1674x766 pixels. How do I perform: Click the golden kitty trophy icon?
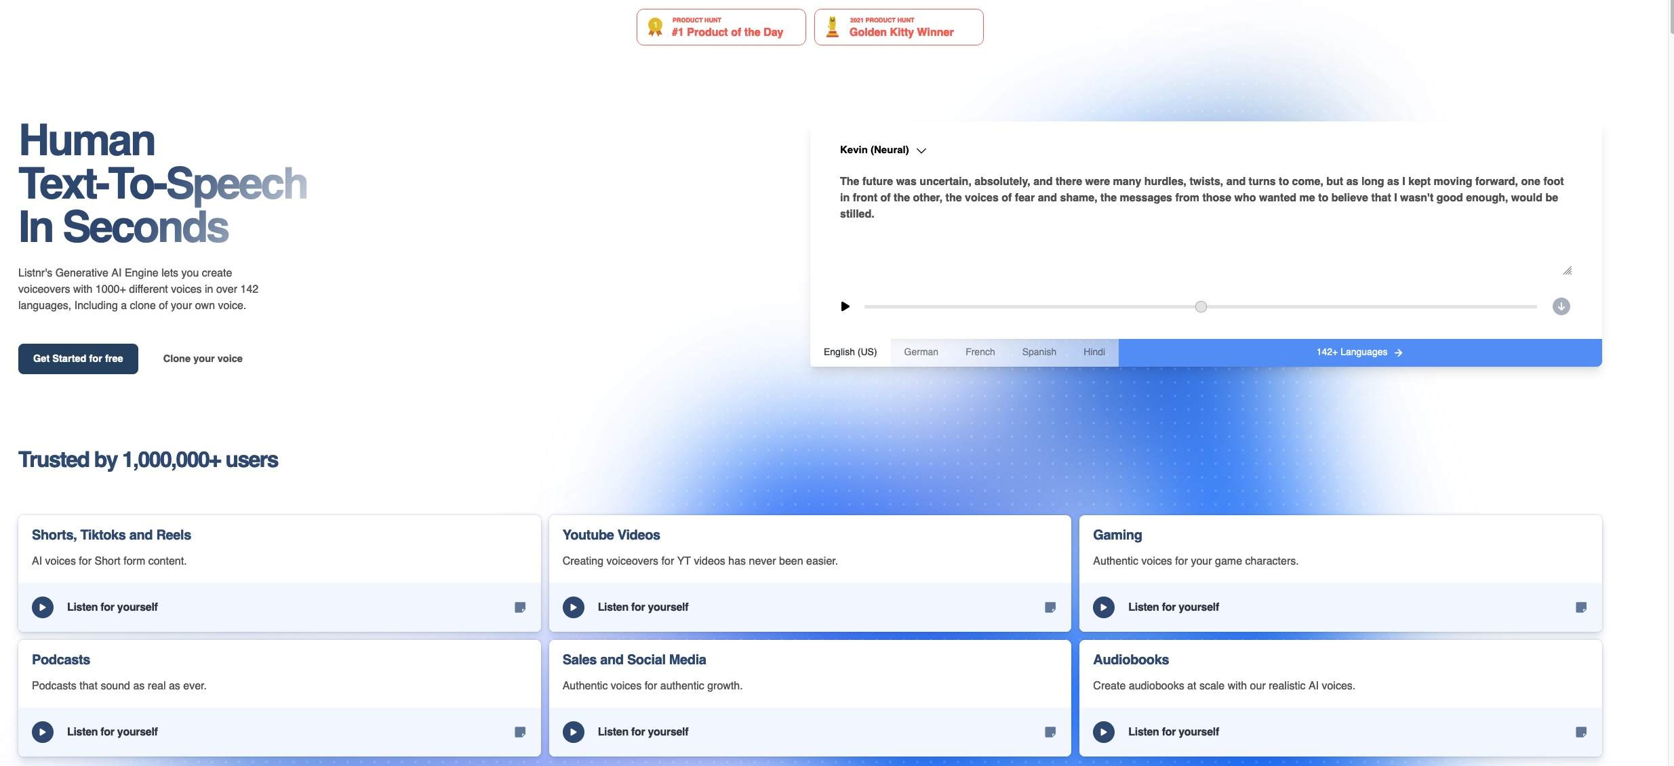[x=833, y=26]
